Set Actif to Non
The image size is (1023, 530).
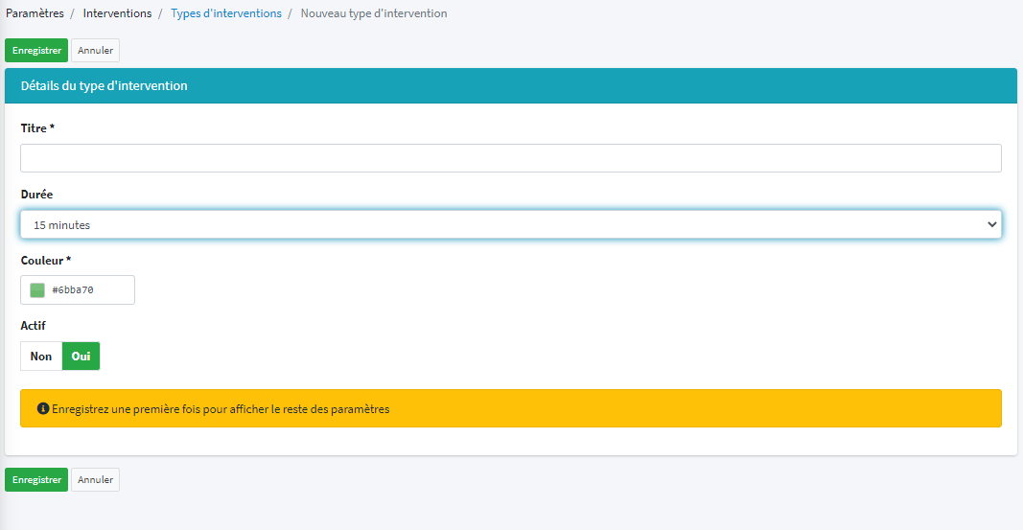[x=41, y=357]
